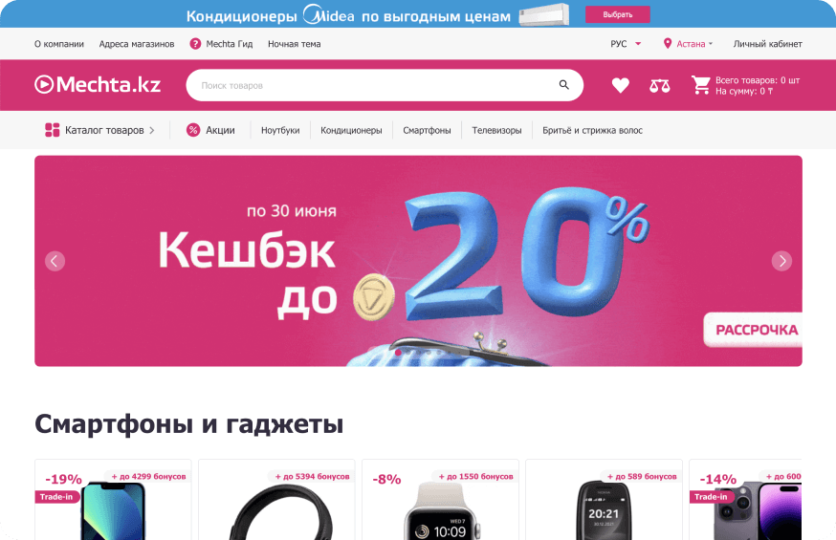Click the search magnifier icon
This screenshot has height=540, width=836.
point(564,85)
